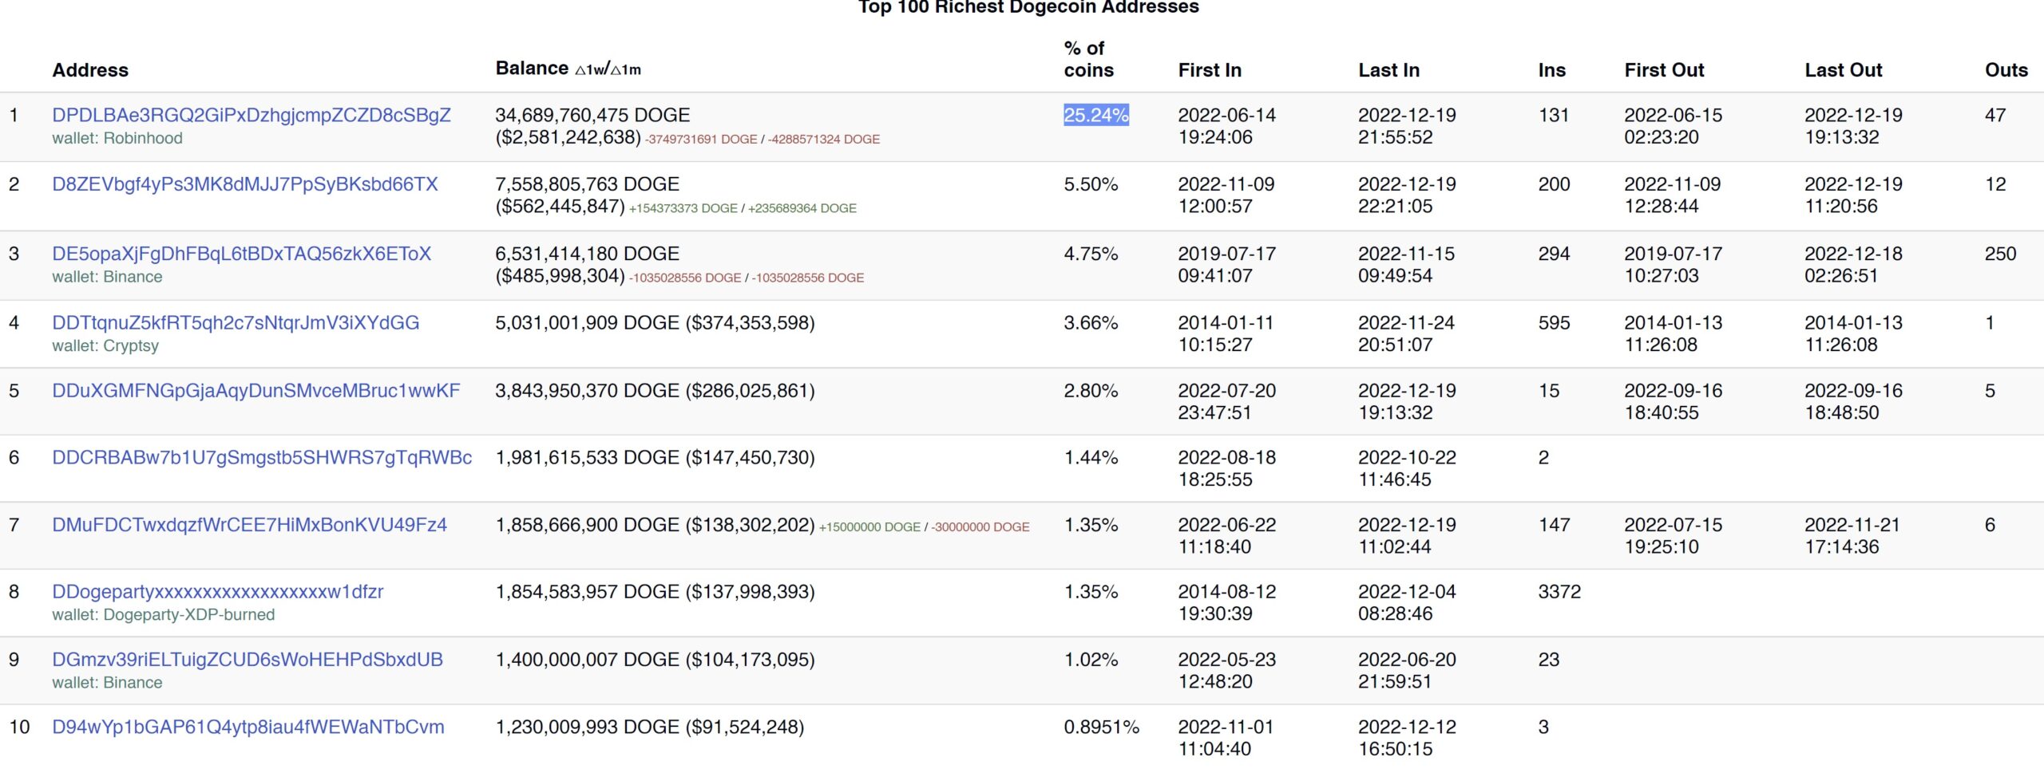This screenshot has width=2044, height=769.
Task: Open the Dogeparty-XDP-burned address link
Action: coord(217,591)
